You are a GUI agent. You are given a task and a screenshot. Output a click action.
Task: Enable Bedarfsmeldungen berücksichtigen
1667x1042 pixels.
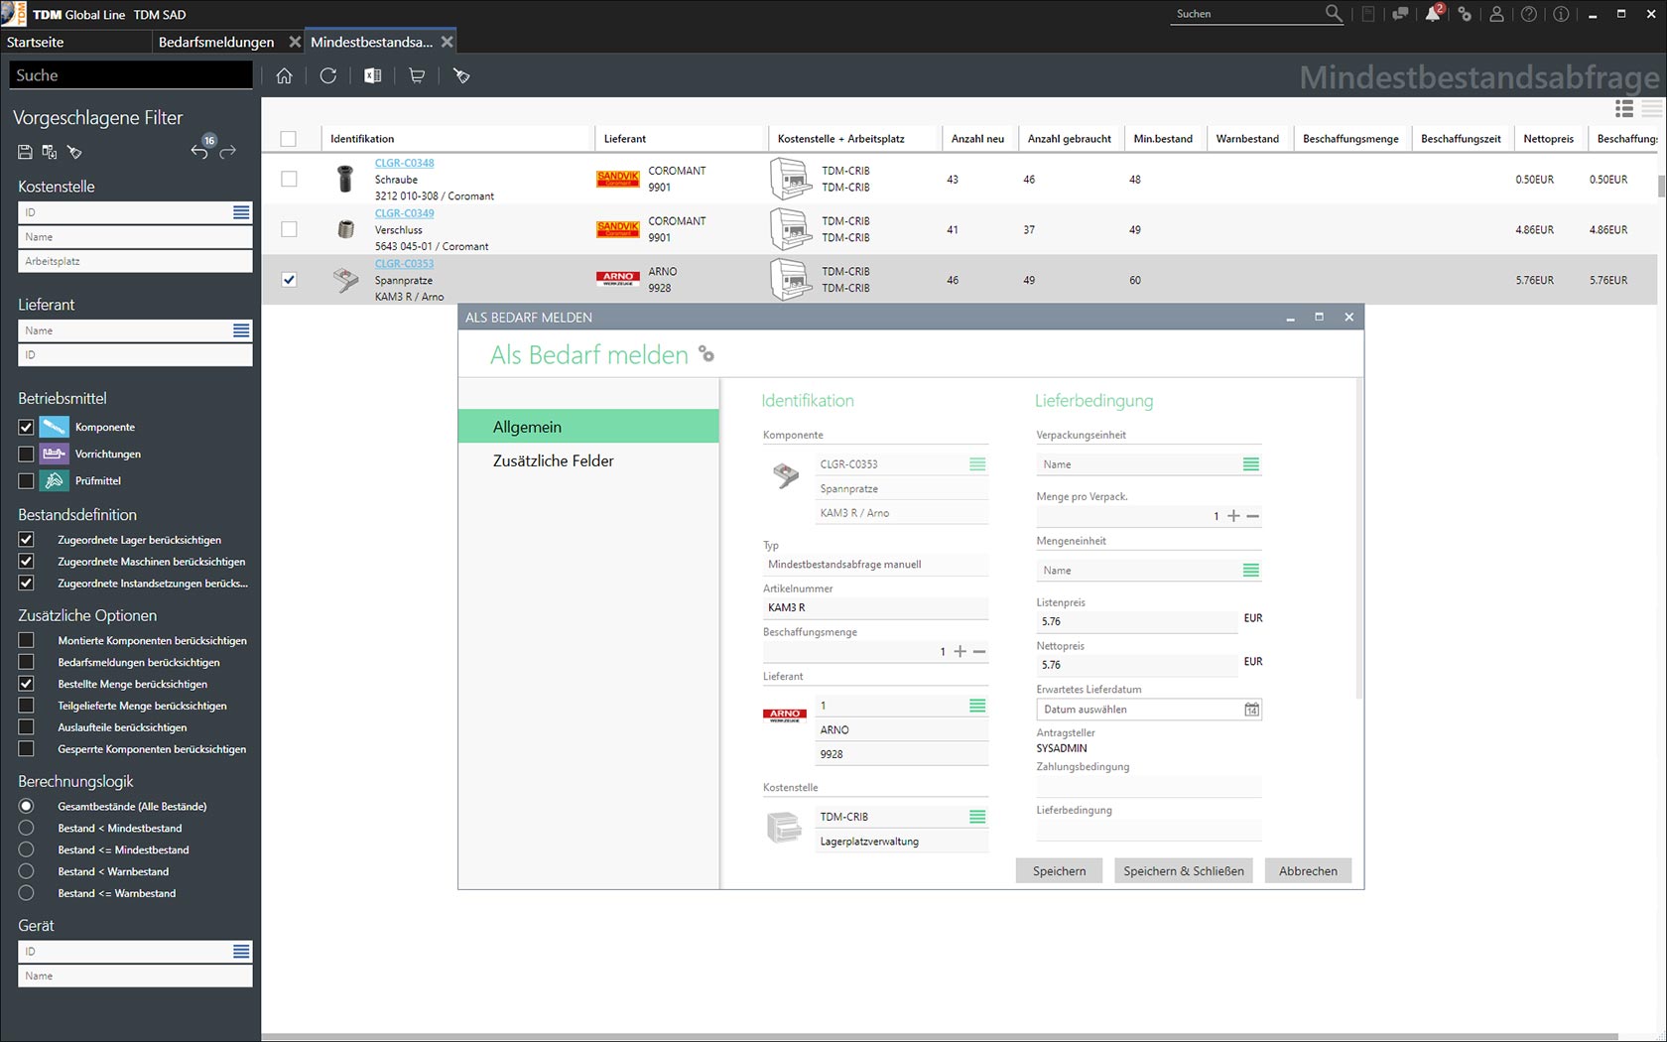point(26,662)
